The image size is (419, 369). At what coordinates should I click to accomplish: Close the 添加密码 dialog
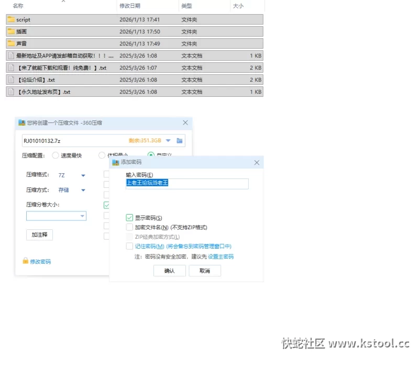257,162
